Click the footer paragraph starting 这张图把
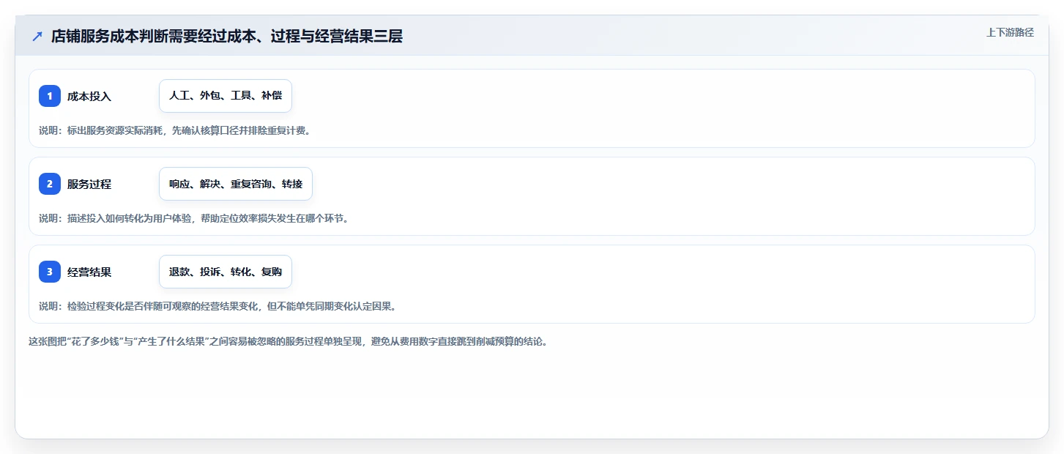 point(288,342)
